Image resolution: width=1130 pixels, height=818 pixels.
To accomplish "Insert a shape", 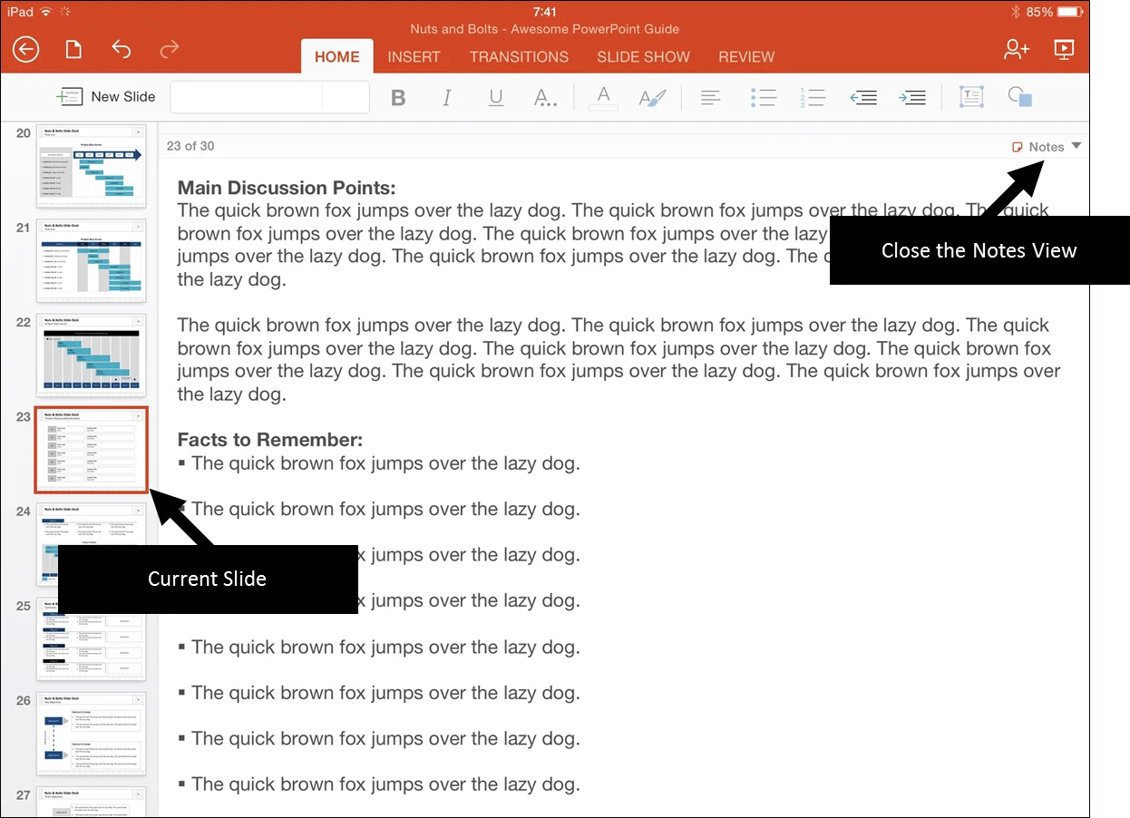I will pos(1020,98).
